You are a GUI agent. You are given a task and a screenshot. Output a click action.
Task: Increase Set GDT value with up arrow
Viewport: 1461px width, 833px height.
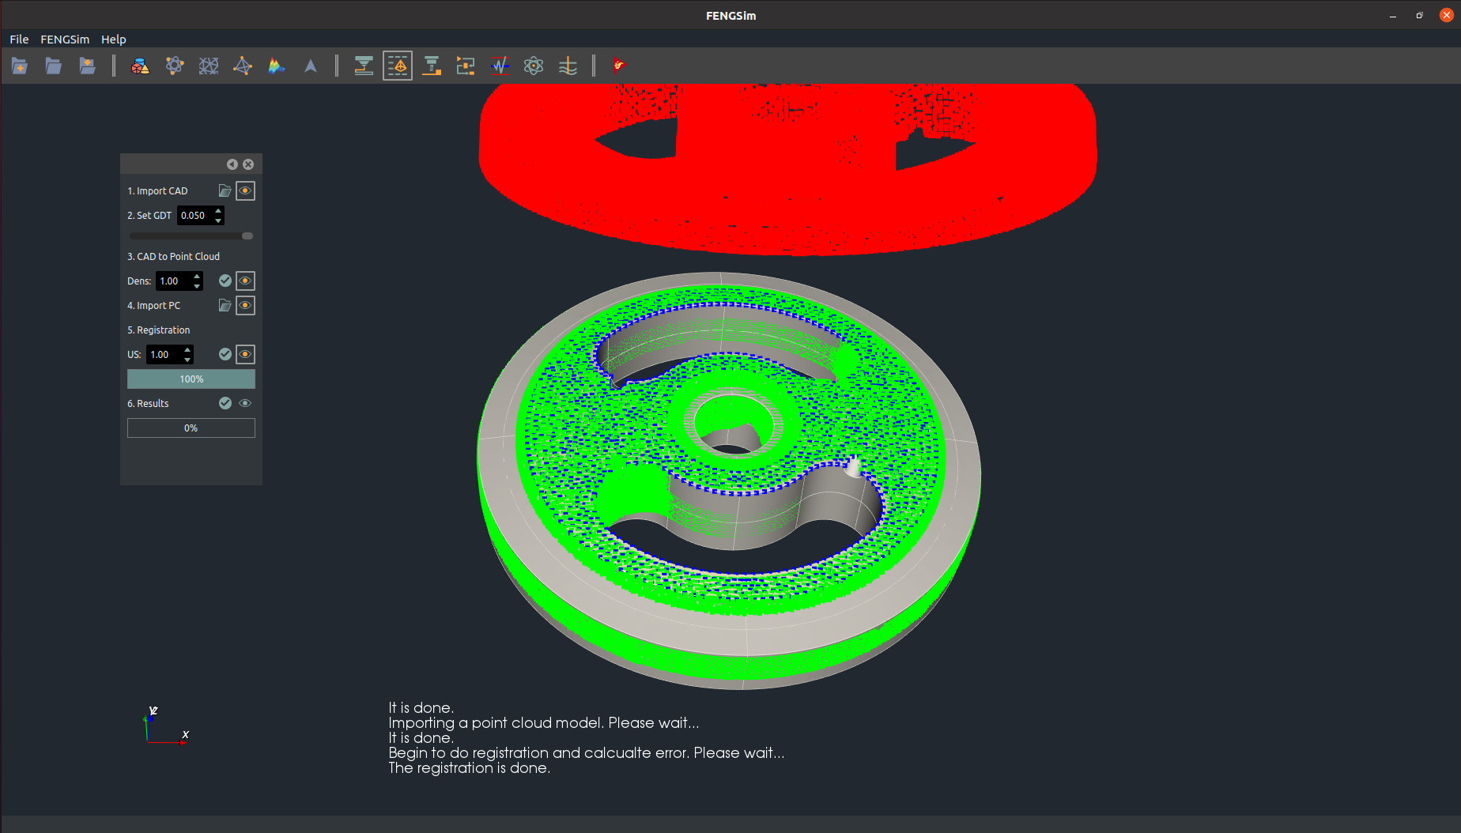219,210
